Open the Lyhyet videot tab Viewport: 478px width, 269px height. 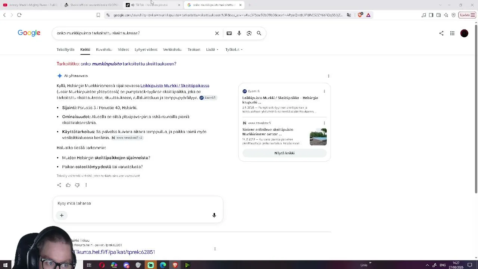pos(146,49)
